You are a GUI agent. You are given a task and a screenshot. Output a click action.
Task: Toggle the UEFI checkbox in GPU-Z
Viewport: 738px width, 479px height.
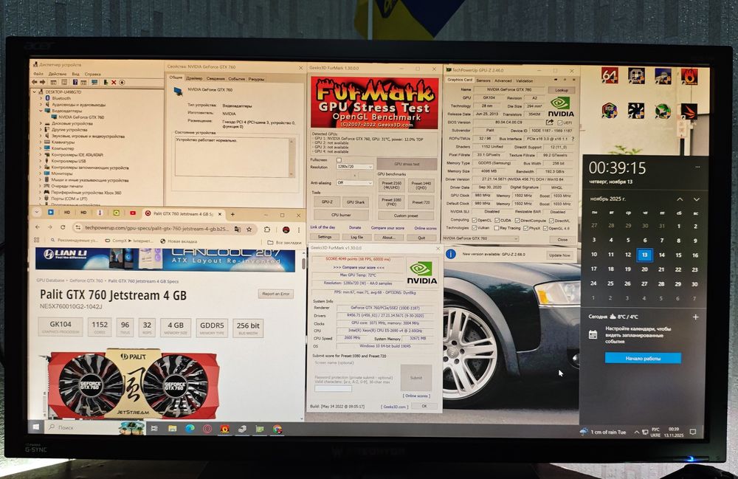click(x=559, y=123)
